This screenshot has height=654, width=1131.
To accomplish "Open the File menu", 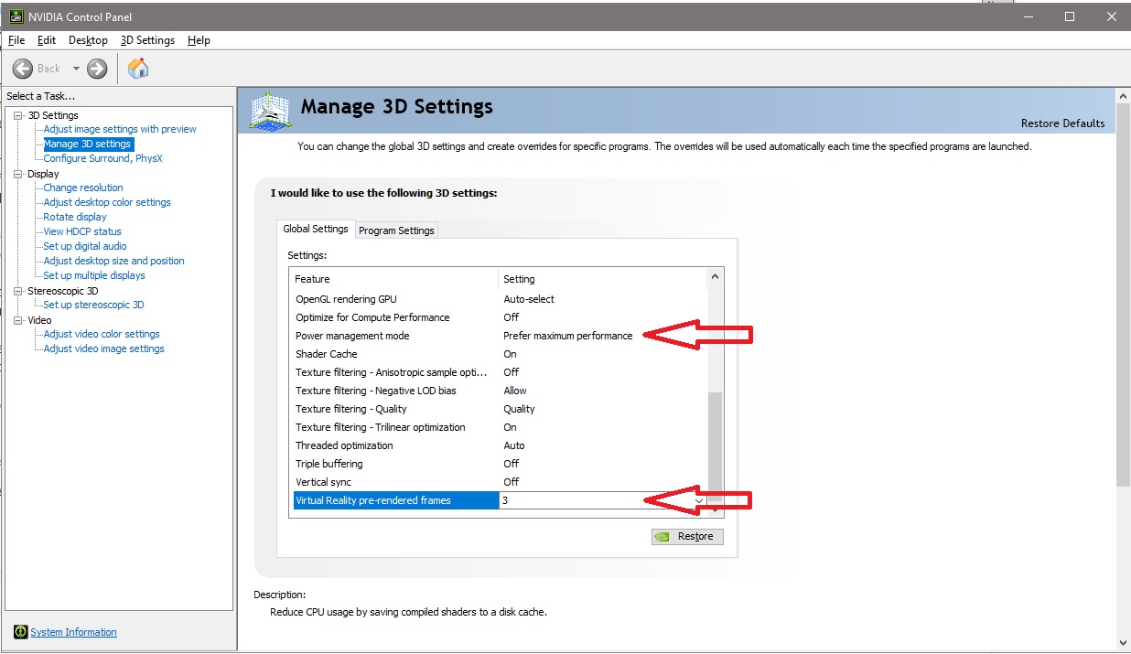I will [x=16, y=40].
